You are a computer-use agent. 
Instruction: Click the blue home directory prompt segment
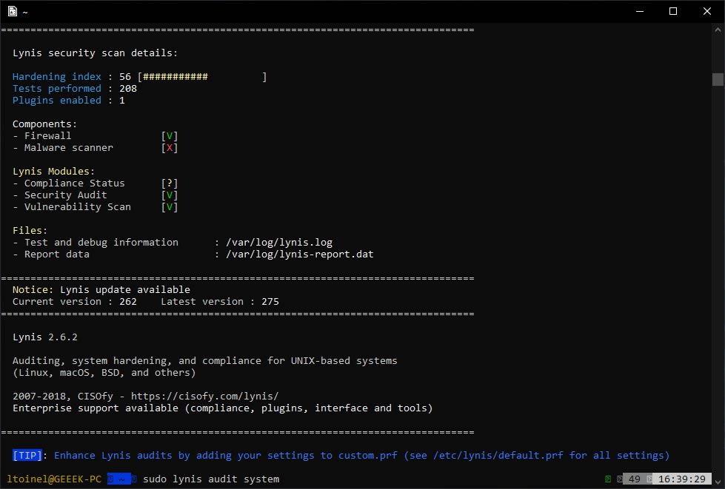(x=118, y=479)
